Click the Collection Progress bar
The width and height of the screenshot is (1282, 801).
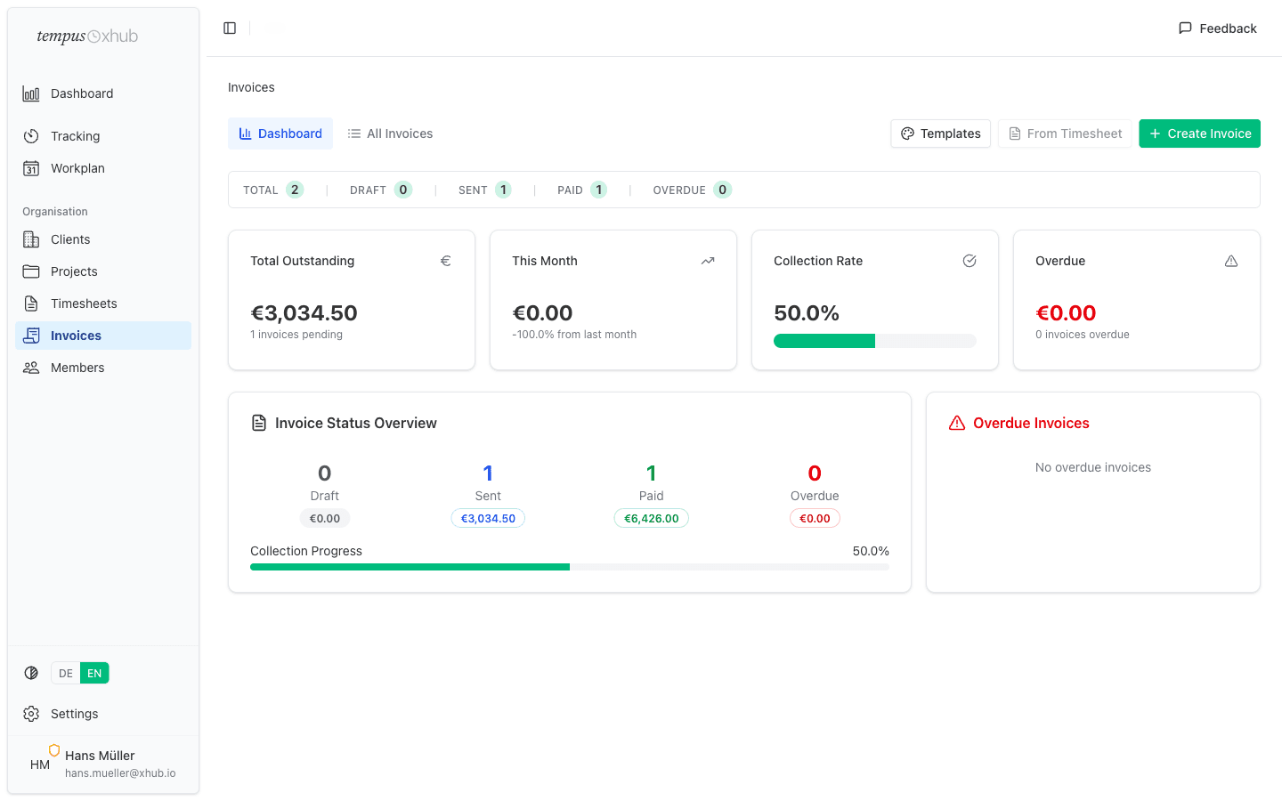[x=570, y=566]
